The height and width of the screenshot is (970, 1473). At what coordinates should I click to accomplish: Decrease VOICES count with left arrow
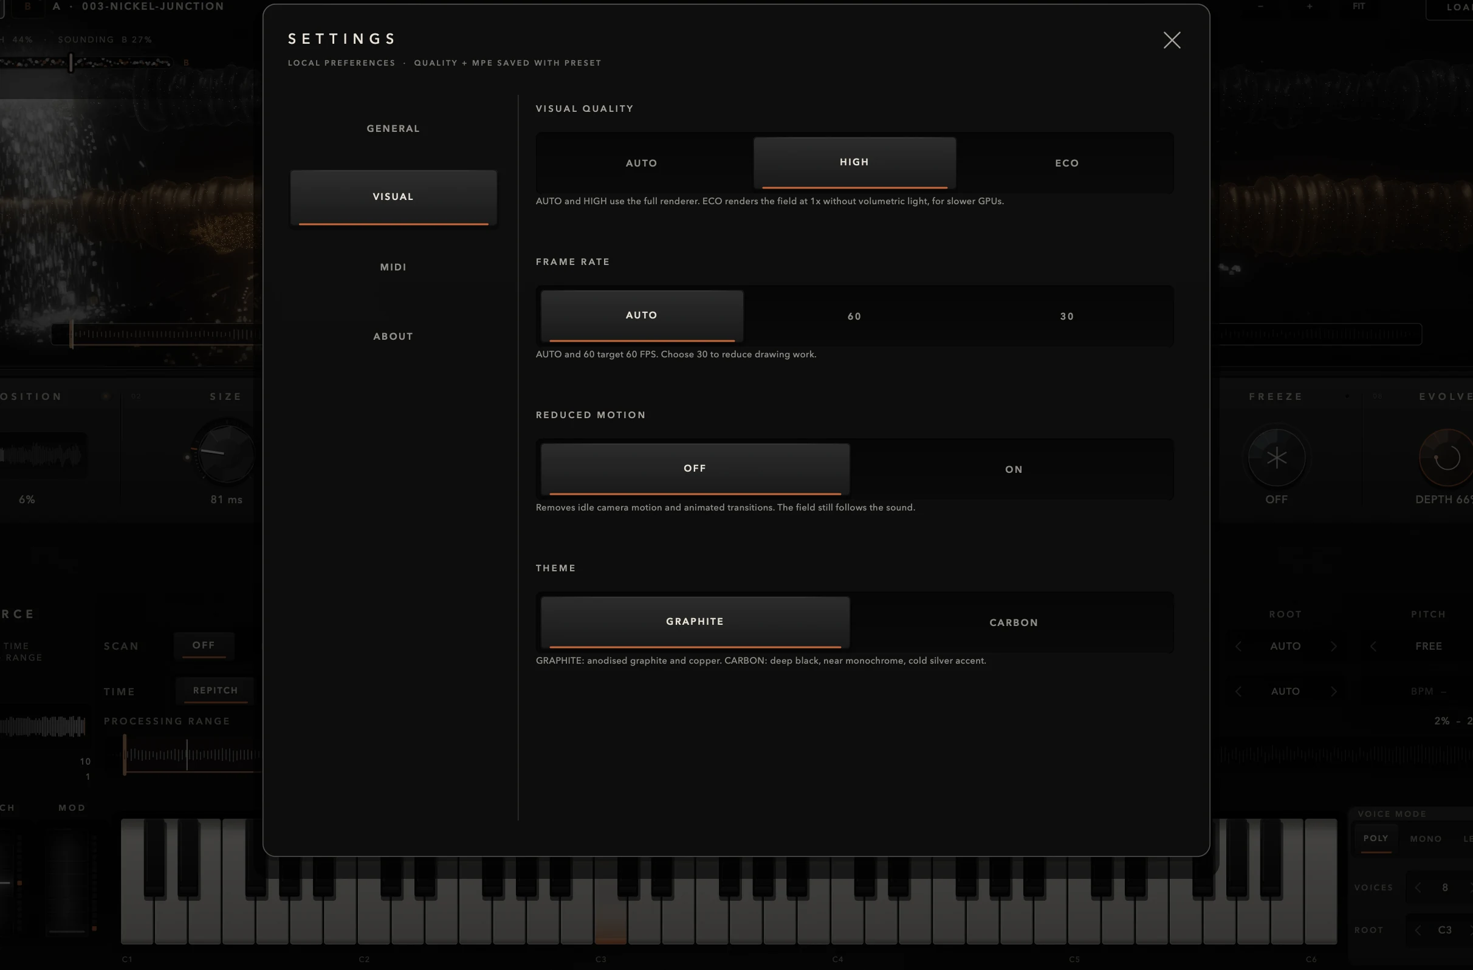[x=1417, y=888]
